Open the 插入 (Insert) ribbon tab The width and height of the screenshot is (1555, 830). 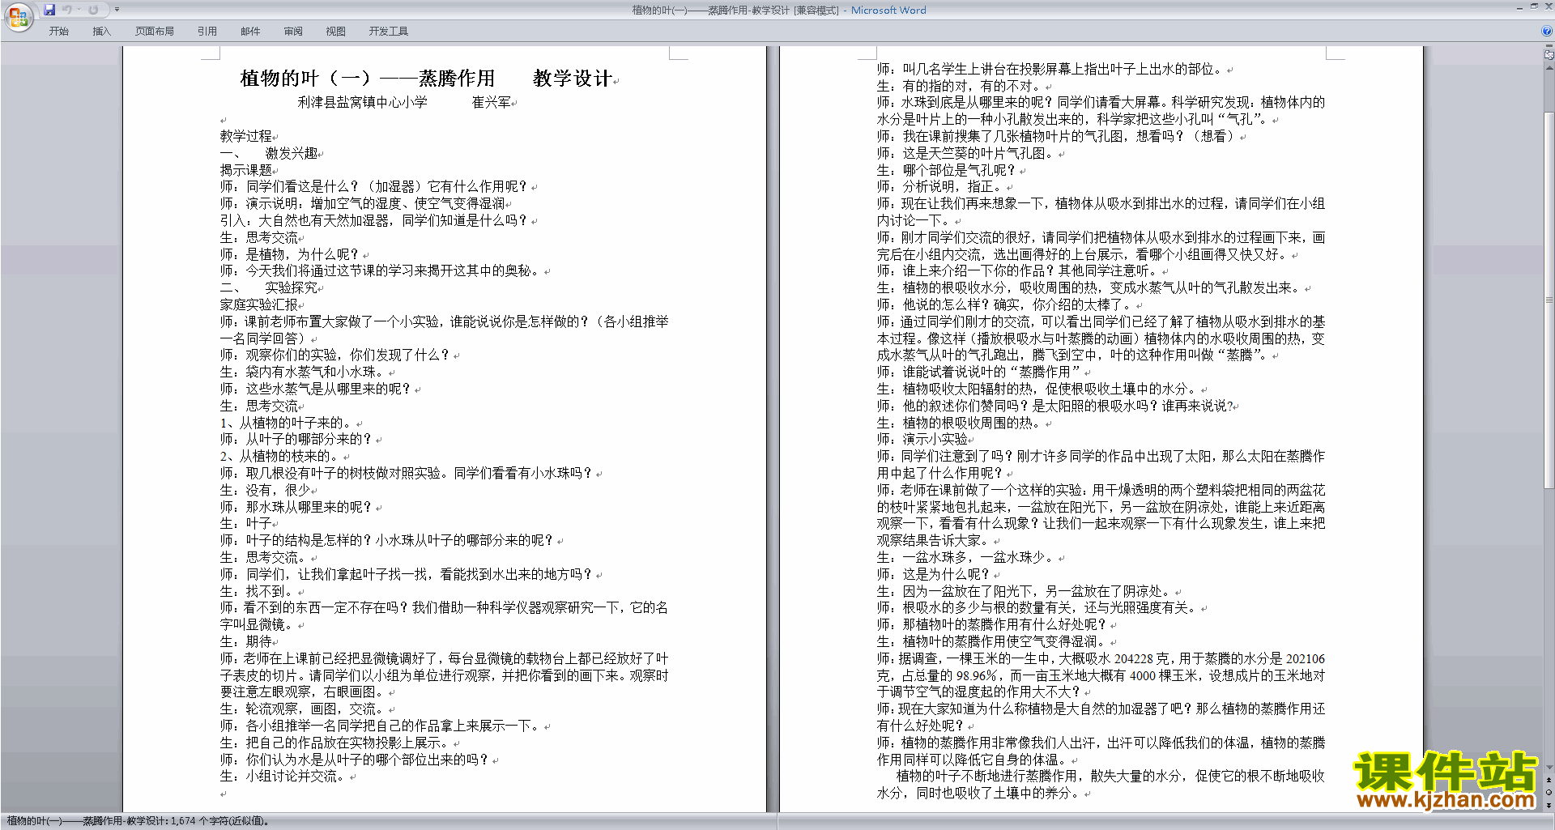tap(101, 32)
